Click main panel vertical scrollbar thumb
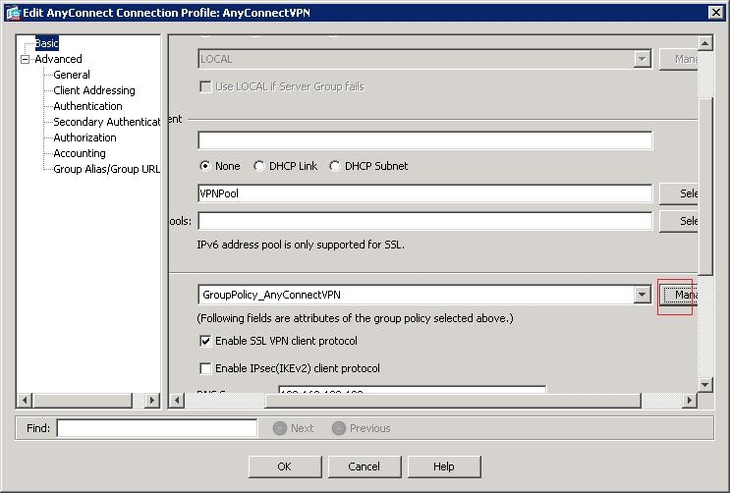730x493 pixels. pyautogui.click(x=704, y=187)
